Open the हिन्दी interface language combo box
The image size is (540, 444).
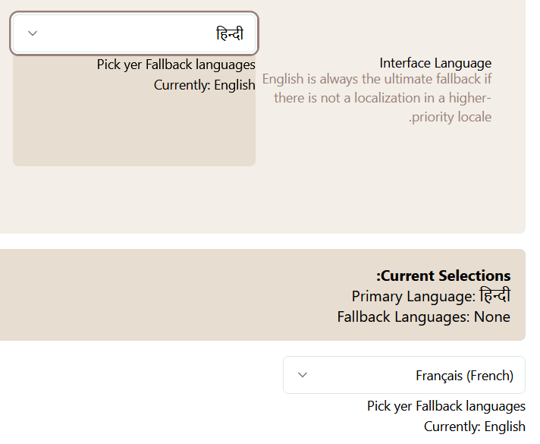pyautogui.click(x=134, y=33)
